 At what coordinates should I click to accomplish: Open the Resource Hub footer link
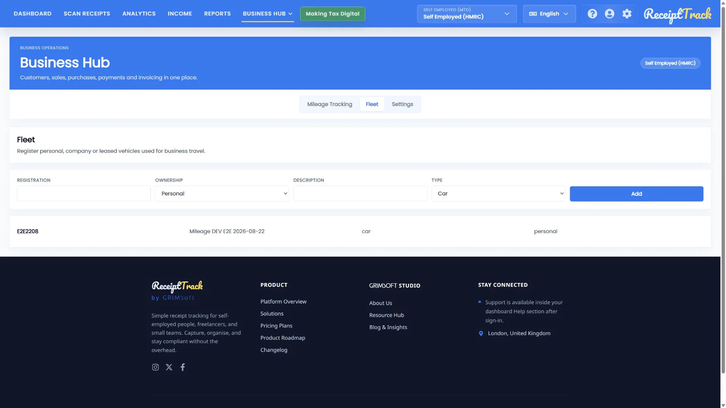[x=386, y=315]
